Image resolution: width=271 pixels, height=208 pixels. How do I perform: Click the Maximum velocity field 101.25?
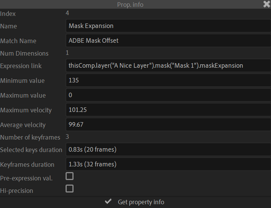(168, 110)
